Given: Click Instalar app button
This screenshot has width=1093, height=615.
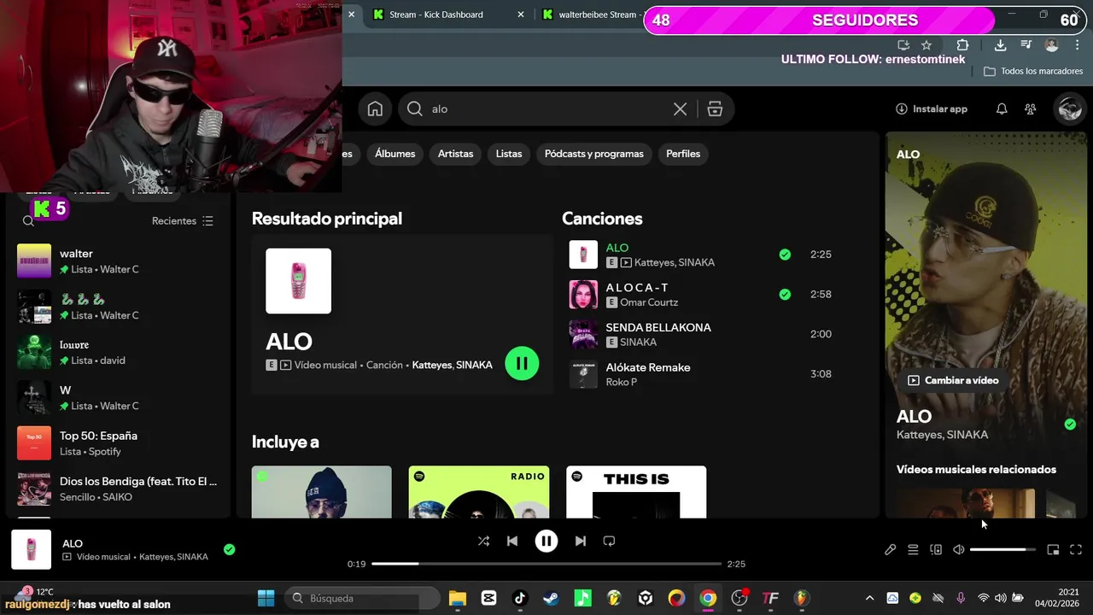Looking at the screenshot, I should (932, 108).
